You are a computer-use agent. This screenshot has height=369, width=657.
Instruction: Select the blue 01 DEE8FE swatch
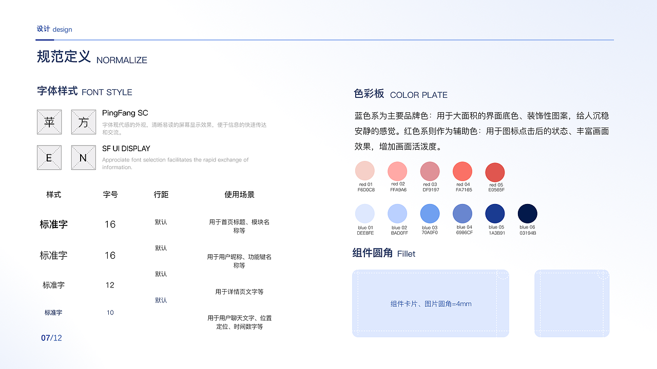click(x=365, y=214)
